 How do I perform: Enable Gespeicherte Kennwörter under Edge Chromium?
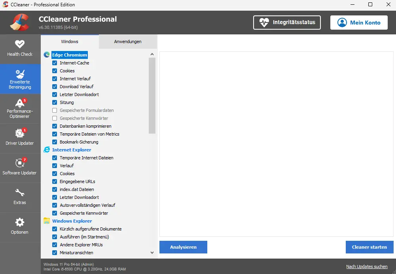pos(55,118)
